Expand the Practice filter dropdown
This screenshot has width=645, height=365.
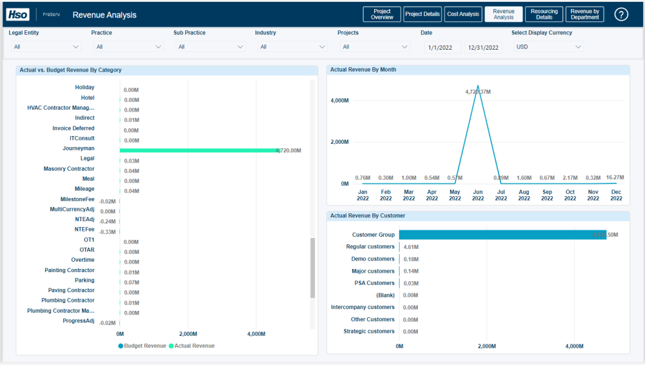128,46
